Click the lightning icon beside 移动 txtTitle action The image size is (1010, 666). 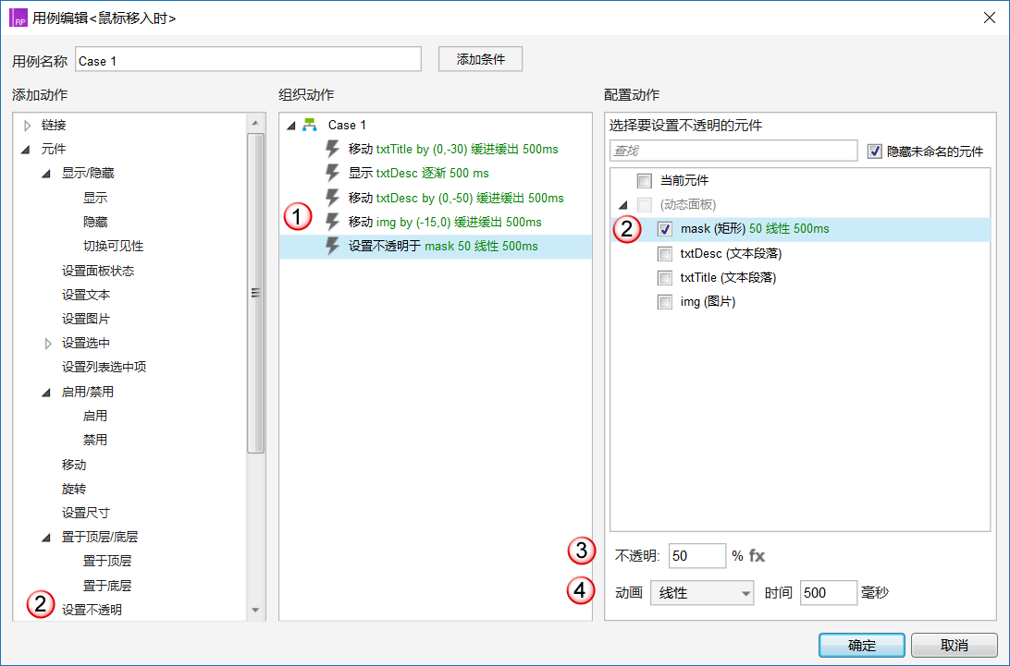[x=332, y=149]
